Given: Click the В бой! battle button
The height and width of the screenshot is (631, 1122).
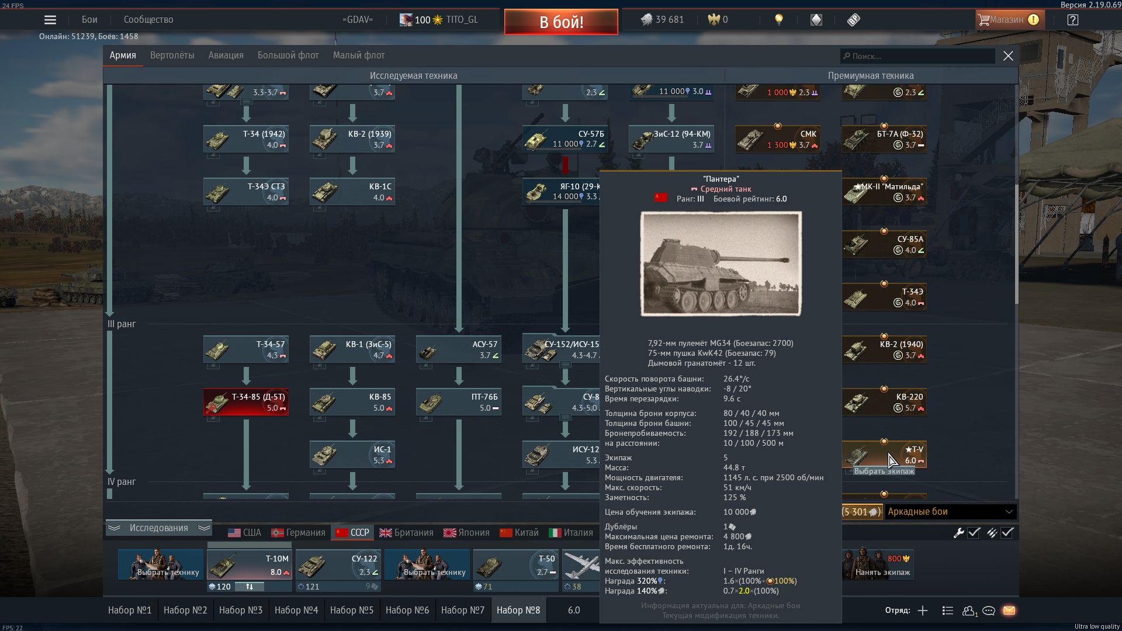Looking at the screenshot, I should (561, 22).
